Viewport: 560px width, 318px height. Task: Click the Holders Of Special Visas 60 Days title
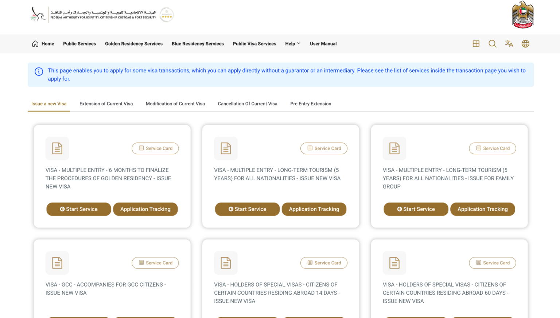point(446,293)
